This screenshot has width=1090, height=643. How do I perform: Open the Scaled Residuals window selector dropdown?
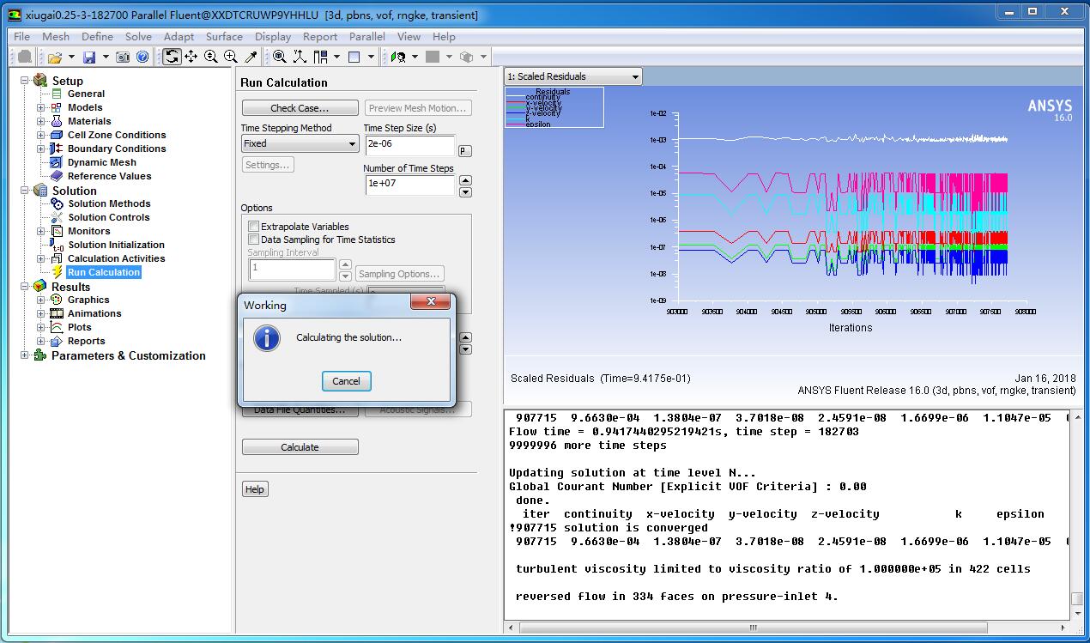click(x=573, y=76)
